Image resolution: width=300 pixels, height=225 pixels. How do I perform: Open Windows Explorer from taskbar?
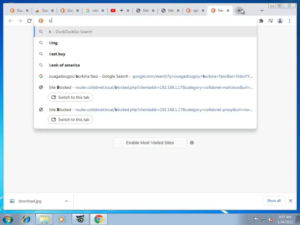[x=44, y=219]
